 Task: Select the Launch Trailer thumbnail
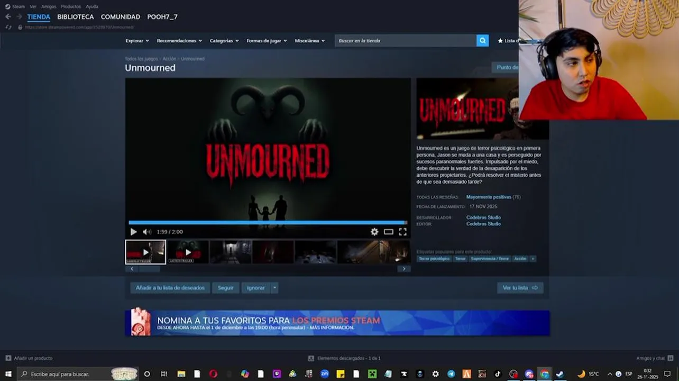pyautogui.click(x=188, y=252)
